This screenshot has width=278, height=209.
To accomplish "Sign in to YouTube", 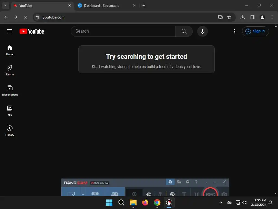I will 255,31.
